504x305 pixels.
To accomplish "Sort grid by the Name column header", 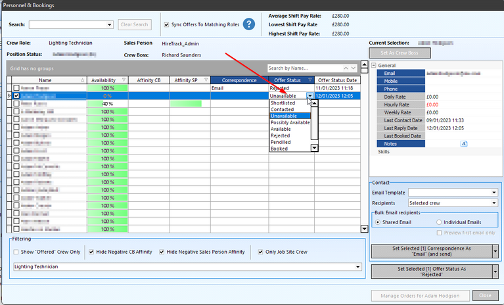I will 45,80.
